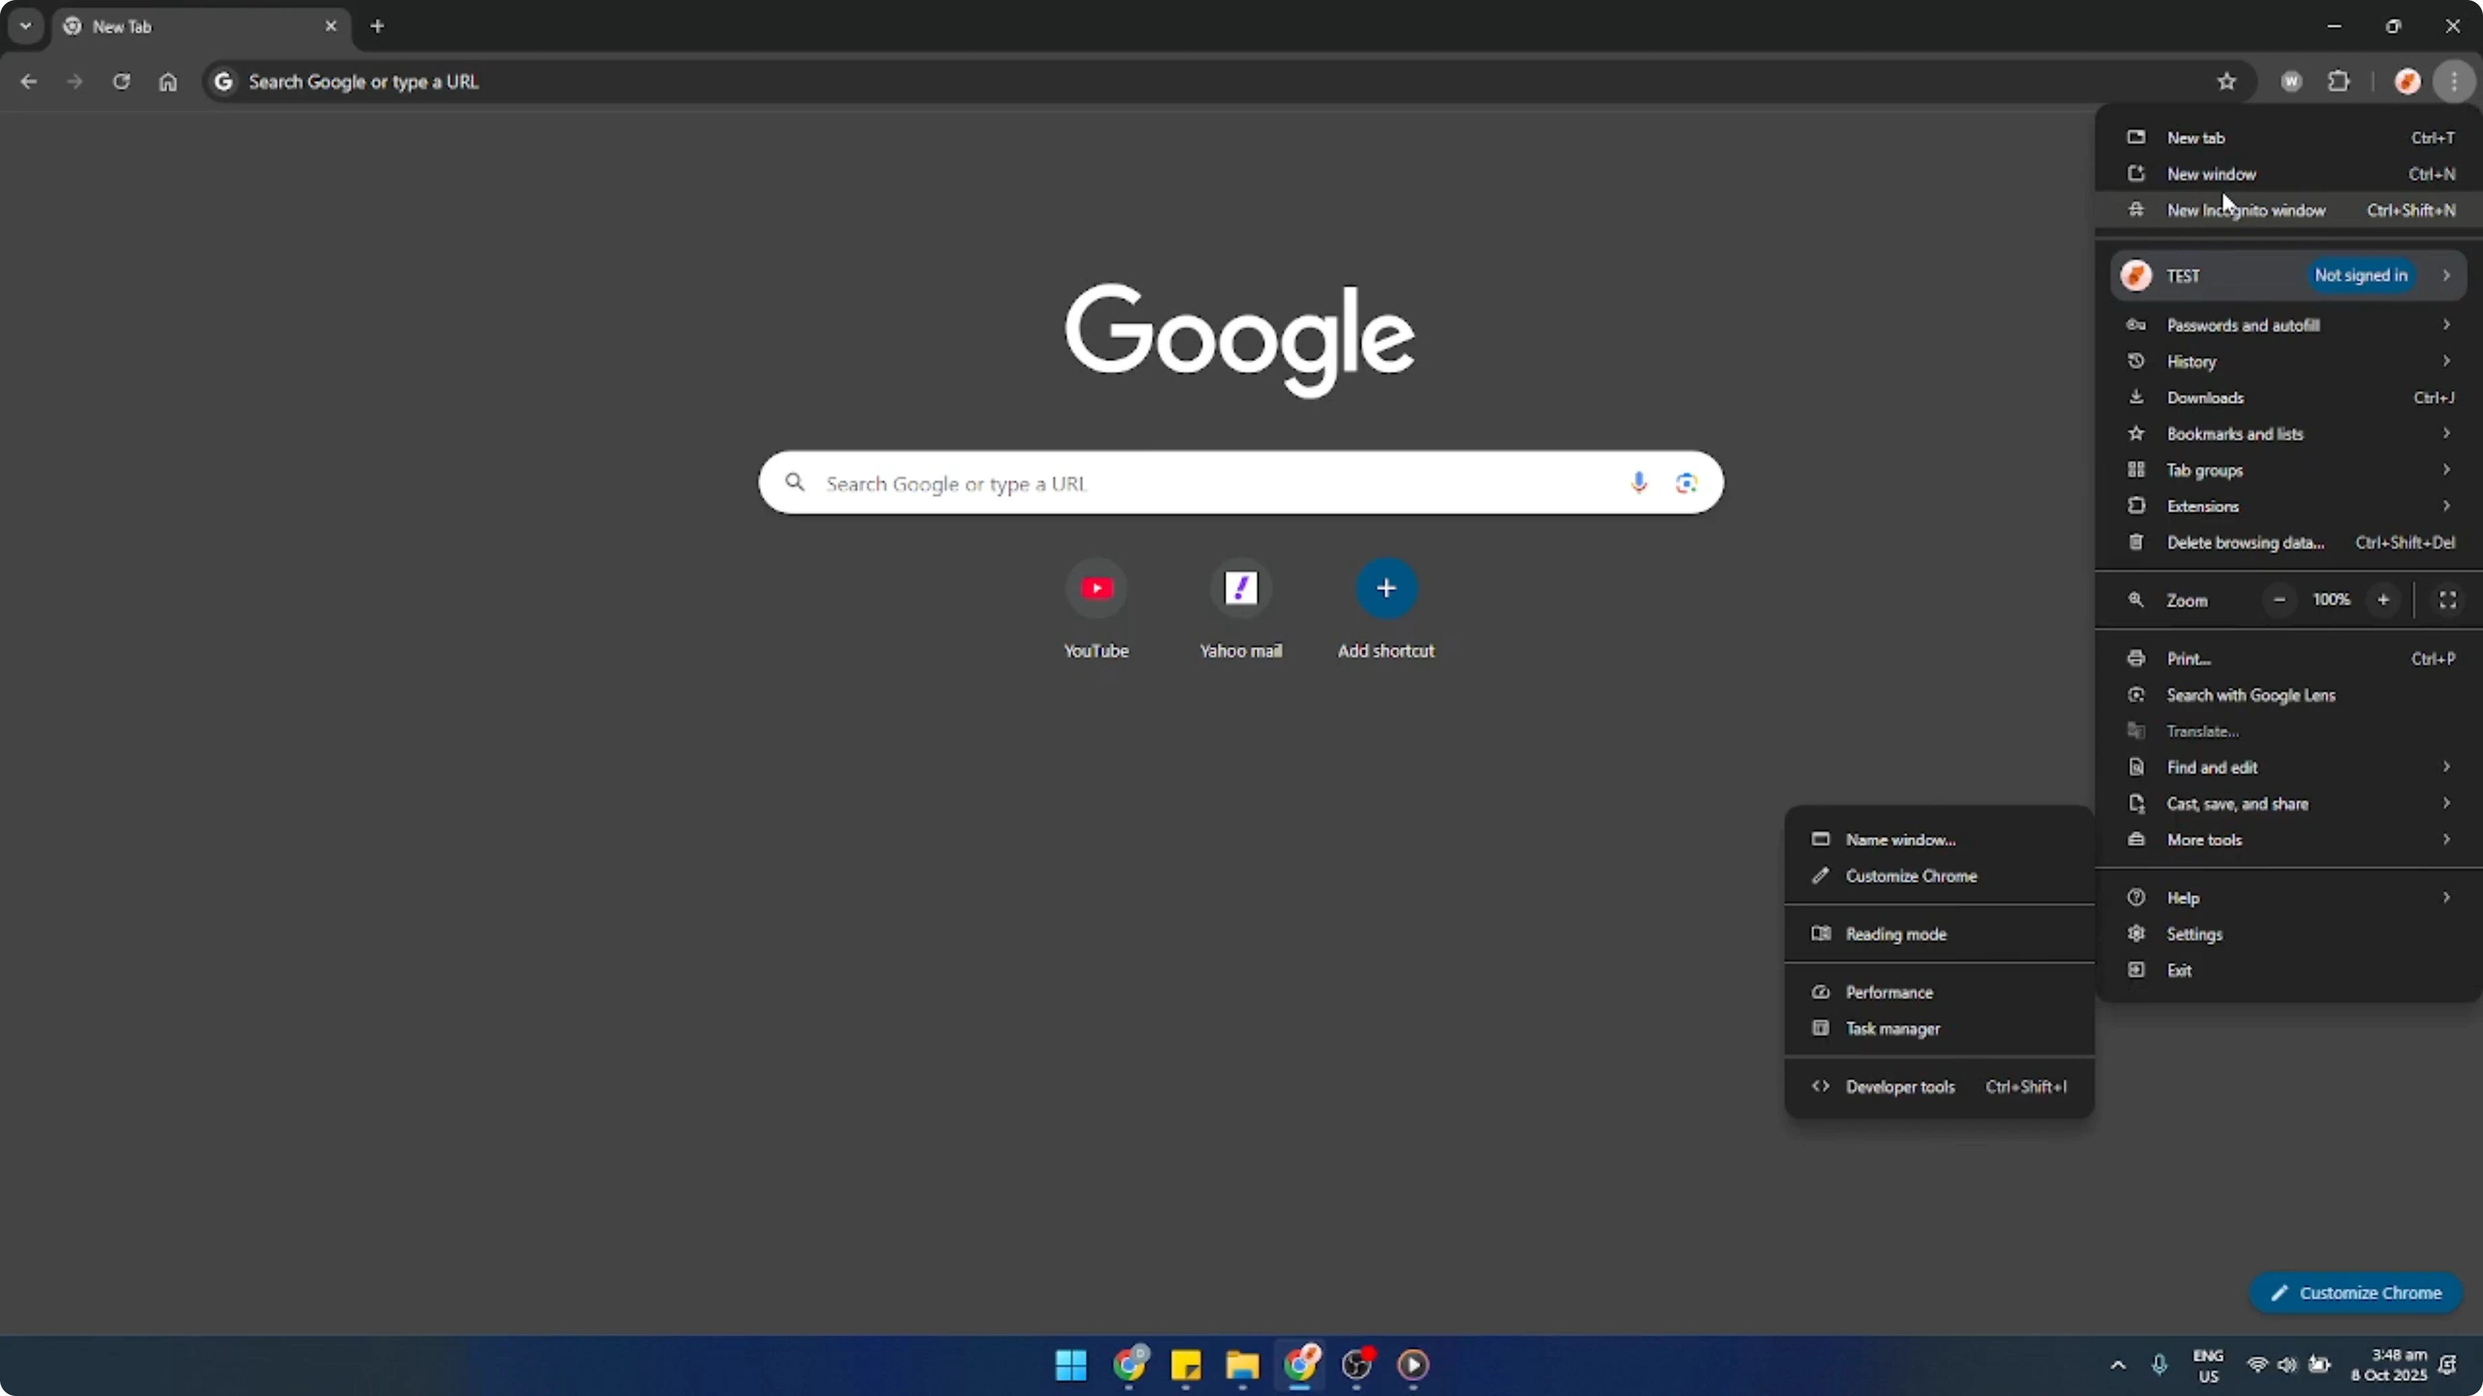Open the Extensions puzzle icon in the toolbar

(x=2339, y=82)
